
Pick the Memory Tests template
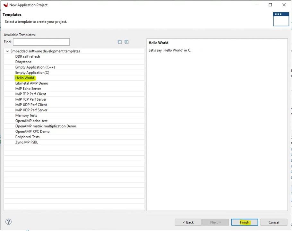26,116
